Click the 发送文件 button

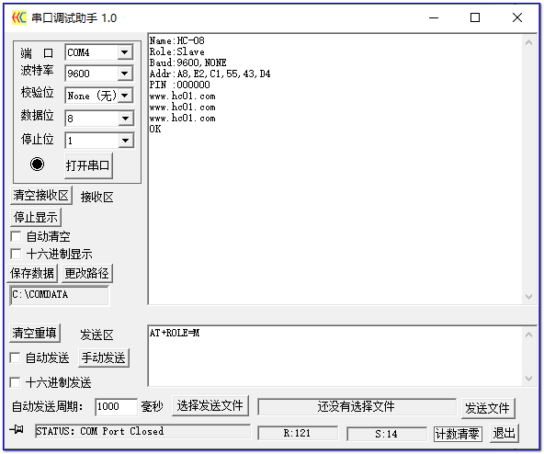(488, 408)
